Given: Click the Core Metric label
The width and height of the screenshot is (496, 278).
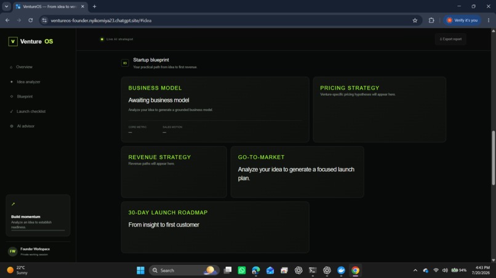Looking at the screenshot, I should coord(137,127).
